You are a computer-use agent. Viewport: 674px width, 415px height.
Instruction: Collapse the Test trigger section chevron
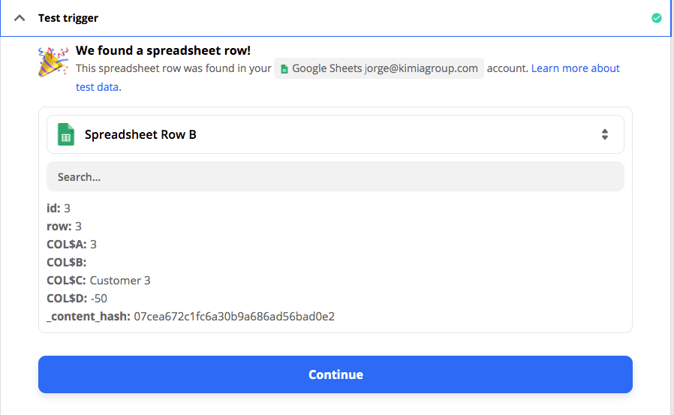coord(20,18)
